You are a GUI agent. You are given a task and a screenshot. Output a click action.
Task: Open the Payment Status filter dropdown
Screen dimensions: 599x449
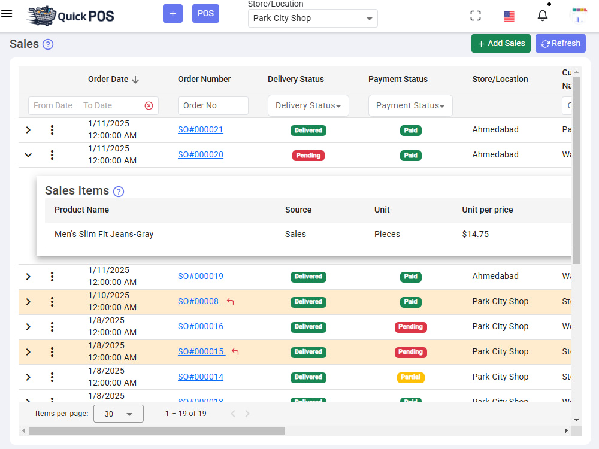click(x=410, y=105)
